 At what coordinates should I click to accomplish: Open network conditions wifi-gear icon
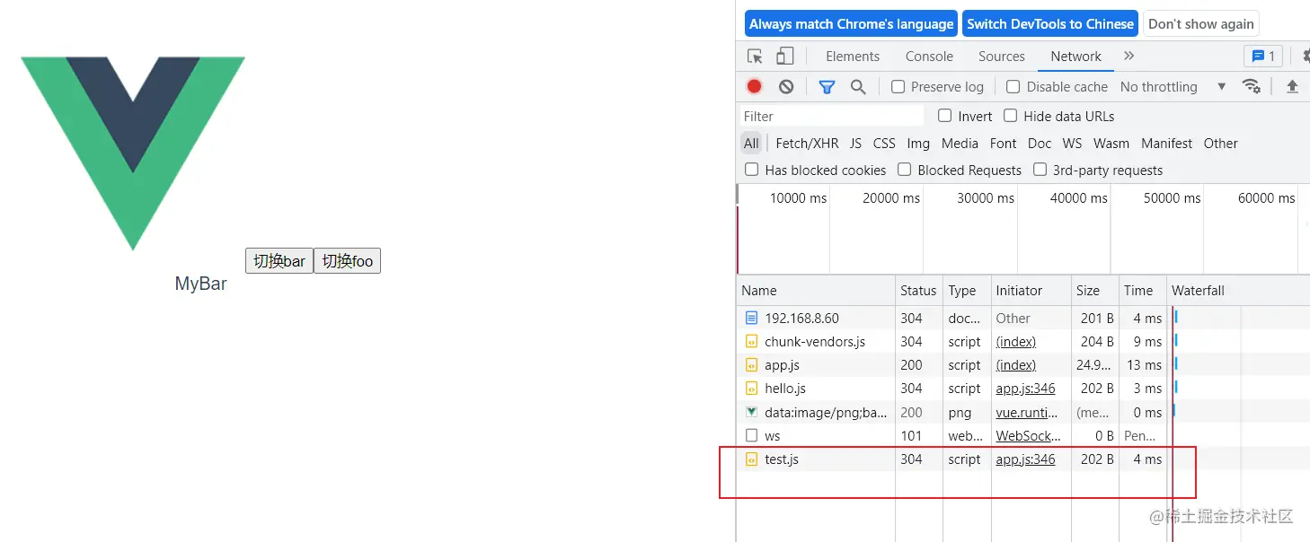pyautogui.click(x=1251, y=86)
